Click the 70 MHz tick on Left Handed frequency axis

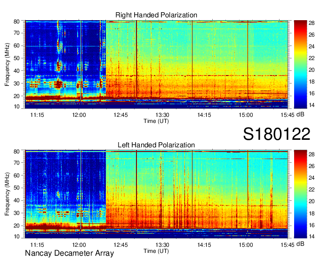pyautogui.click(x=17, y=163)
